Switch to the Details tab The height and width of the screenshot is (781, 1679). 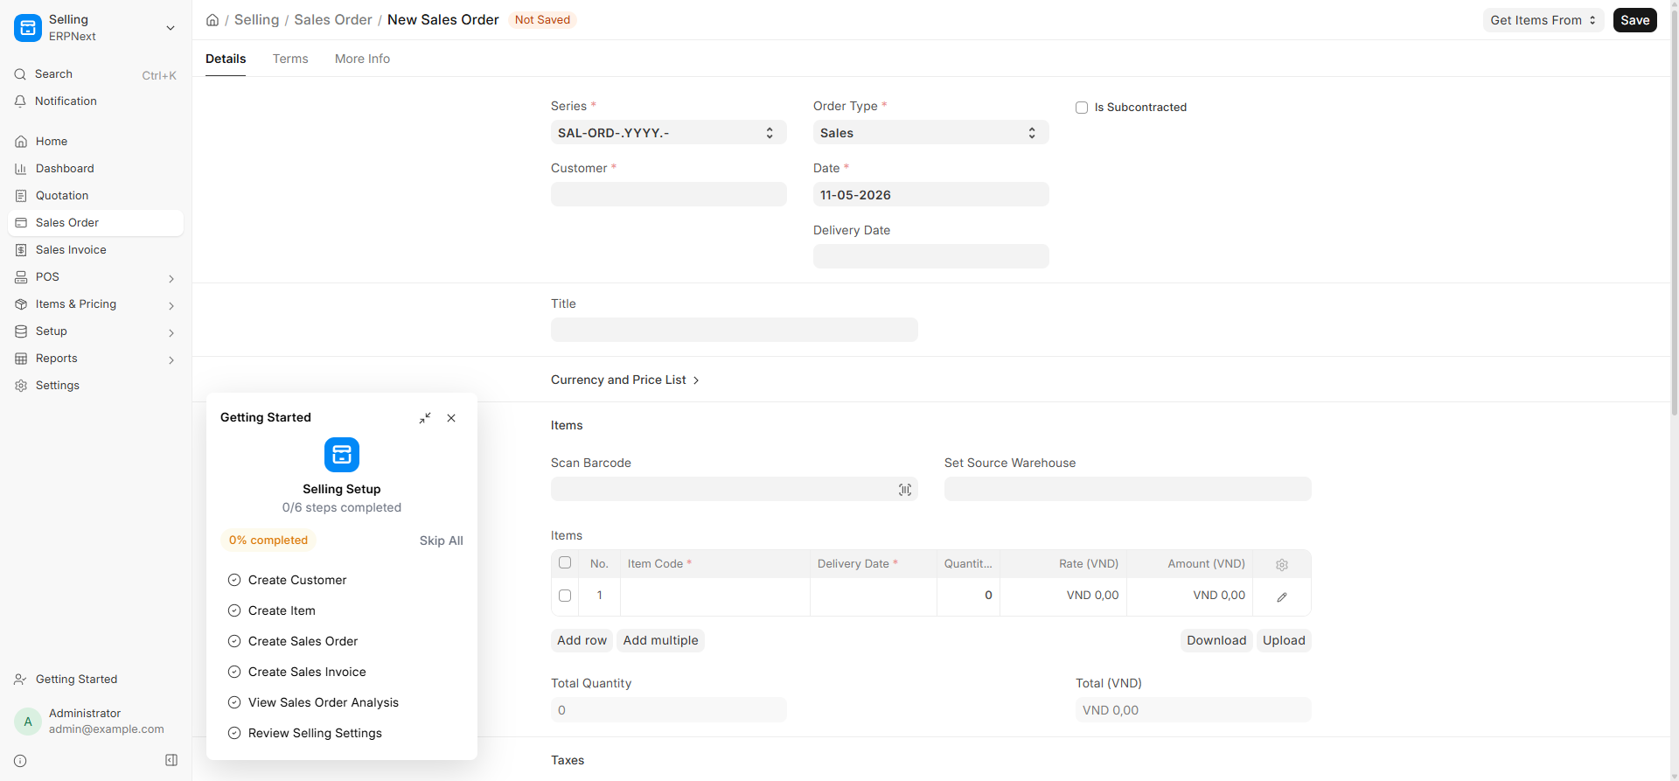pos(226,59)
